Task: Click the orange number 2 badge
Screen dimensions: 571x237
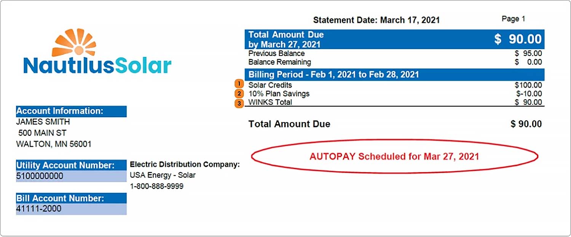Action: (x=239, y=94)
